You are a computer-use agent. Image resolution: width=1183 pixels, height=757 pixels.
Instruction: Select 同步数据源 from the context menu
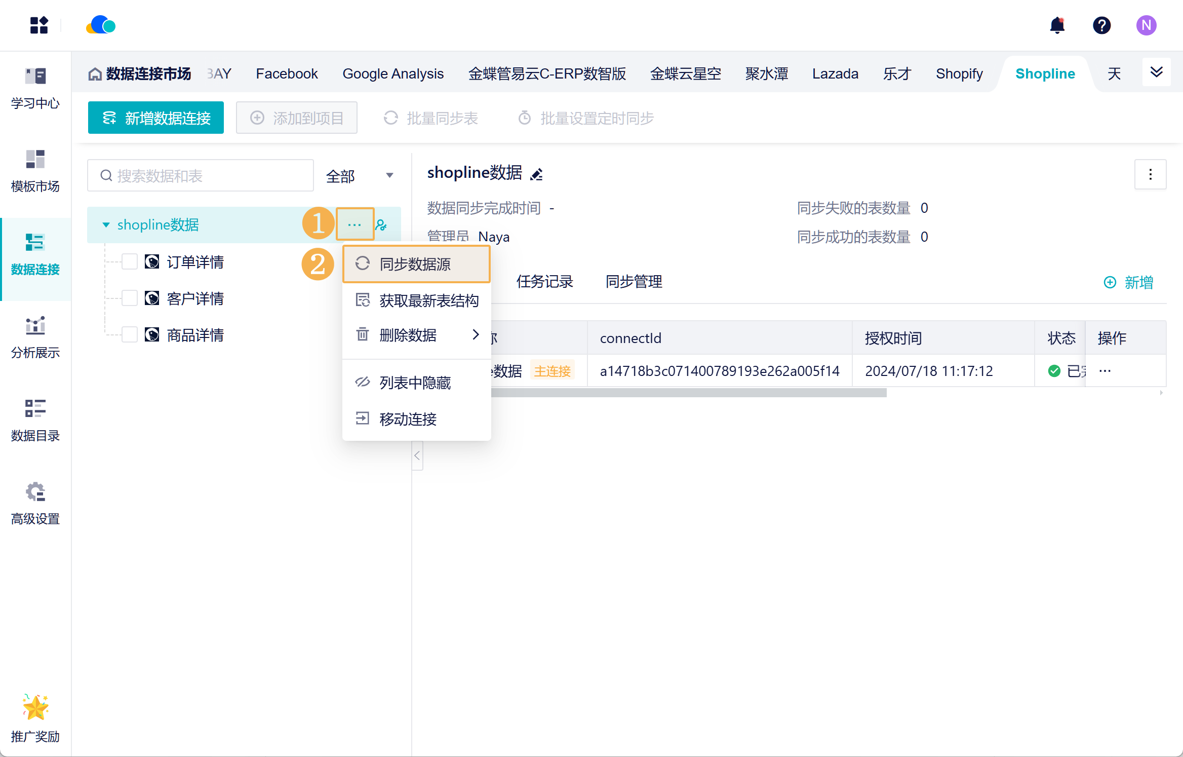point(416,264)
